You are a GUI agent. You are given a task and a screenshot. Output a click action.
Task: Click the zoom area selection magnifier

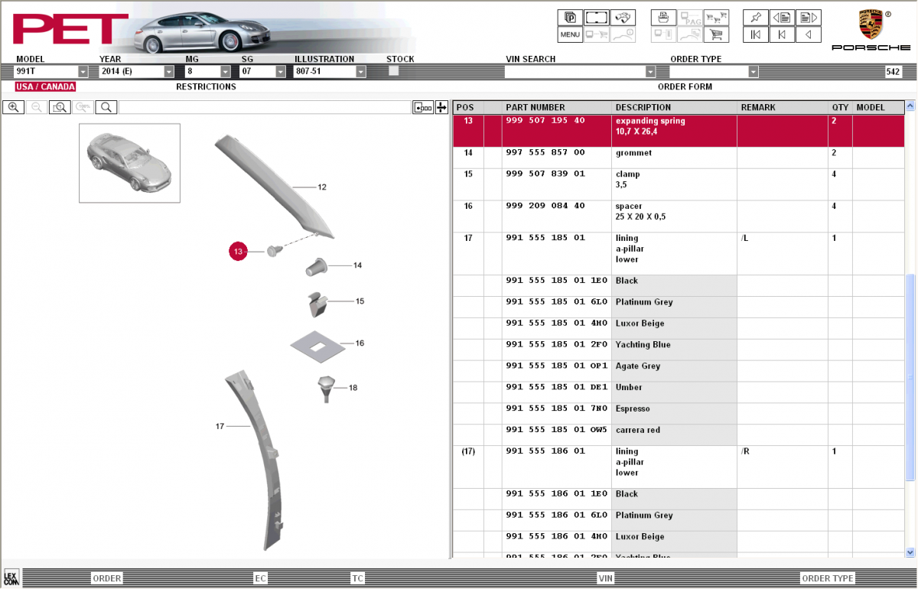click(x=60, y=108)
